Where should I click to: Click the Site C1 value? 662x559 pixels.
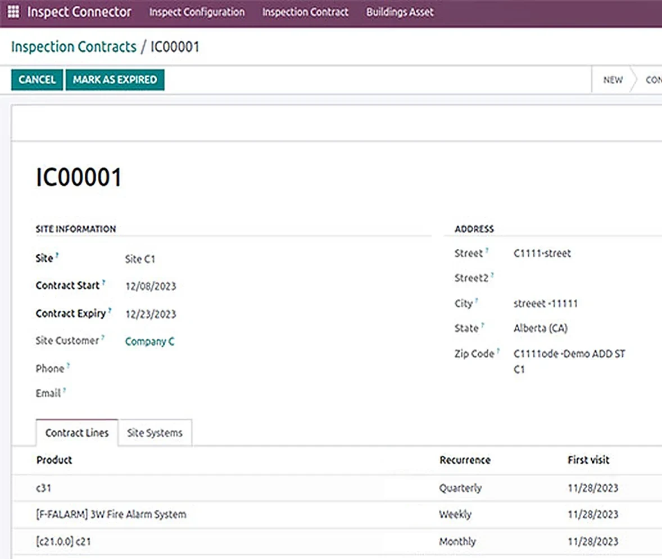tap(140, 259)
